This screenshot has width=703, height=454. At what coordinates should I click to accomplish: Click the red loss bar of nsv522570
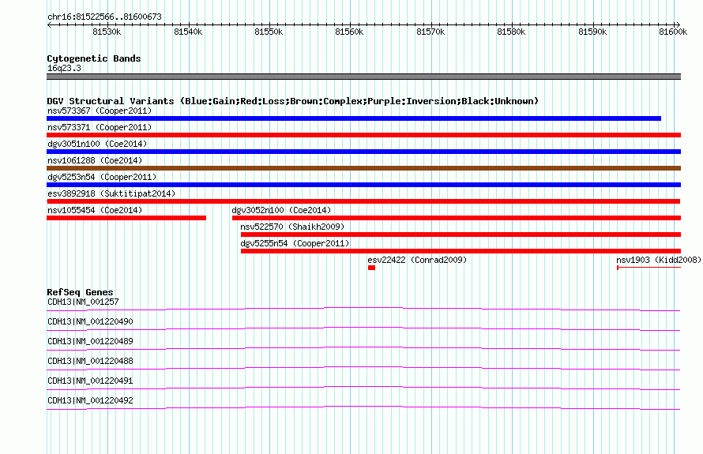point(461,235)
